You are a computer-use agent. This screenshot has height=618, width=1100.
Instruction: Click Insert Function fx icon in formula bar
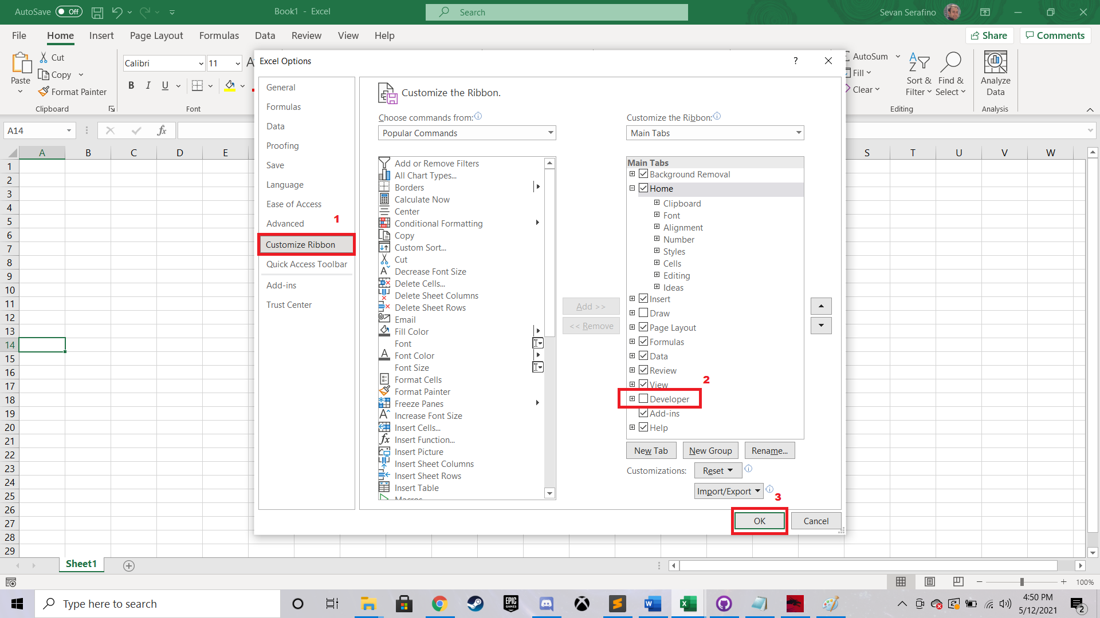[162, 130]
